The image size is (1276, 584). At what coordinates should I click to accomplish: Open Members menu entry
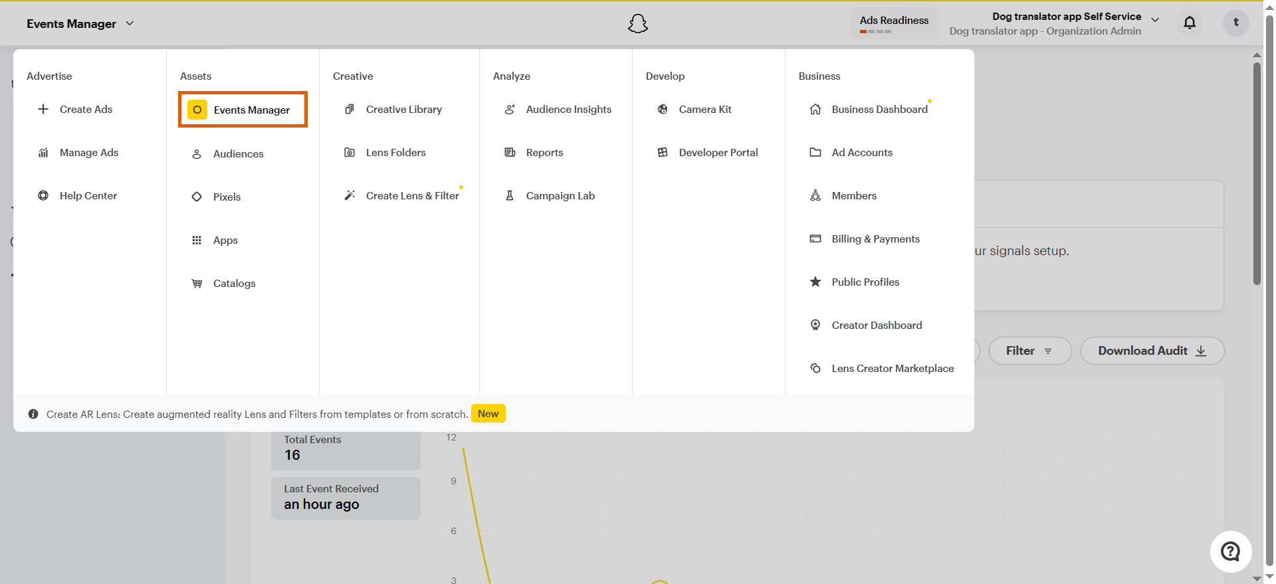click(854, 195)
